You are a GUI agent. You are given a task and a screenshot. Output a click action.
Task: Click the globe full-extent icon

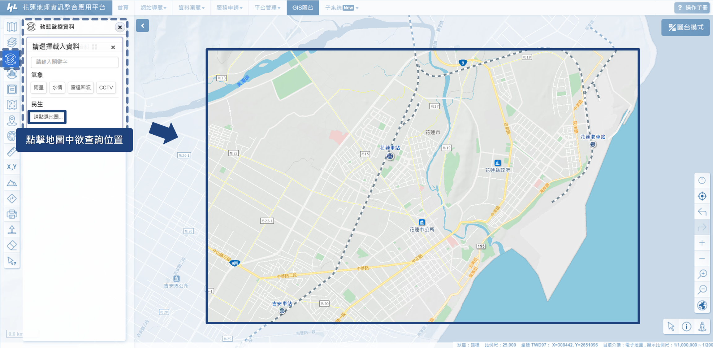pos(702,305)
